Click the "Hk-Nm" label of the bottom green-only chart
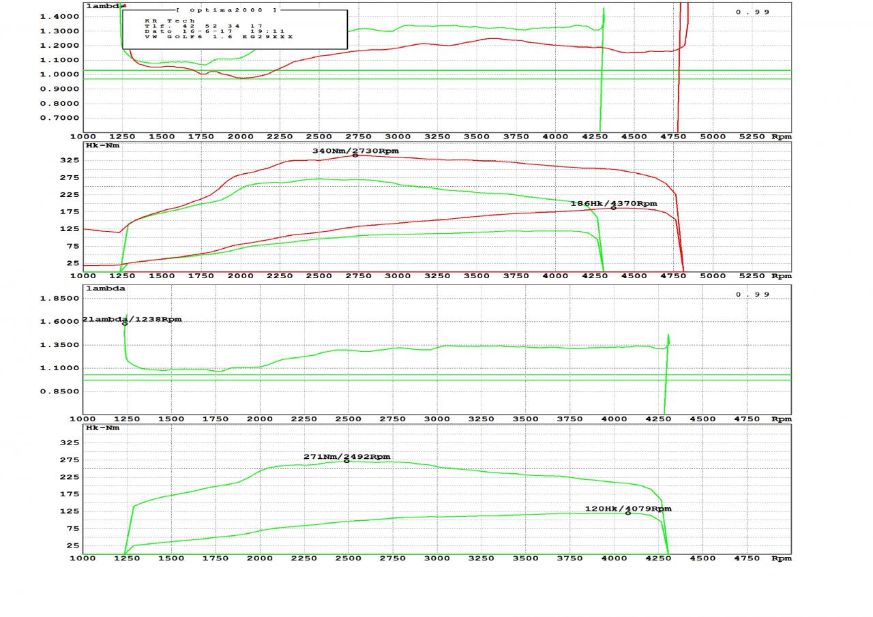The image size is (873, 617). click(102, 428)
